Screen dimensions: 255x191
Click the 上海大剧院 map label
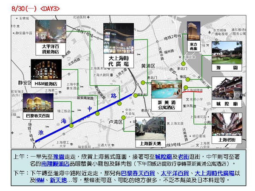pyautogui.click(x=102, y=75)
